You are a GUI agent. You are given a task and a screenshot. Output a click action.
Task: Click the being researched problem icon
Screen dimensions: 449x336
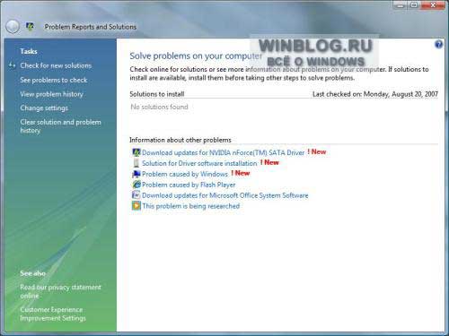136,206
